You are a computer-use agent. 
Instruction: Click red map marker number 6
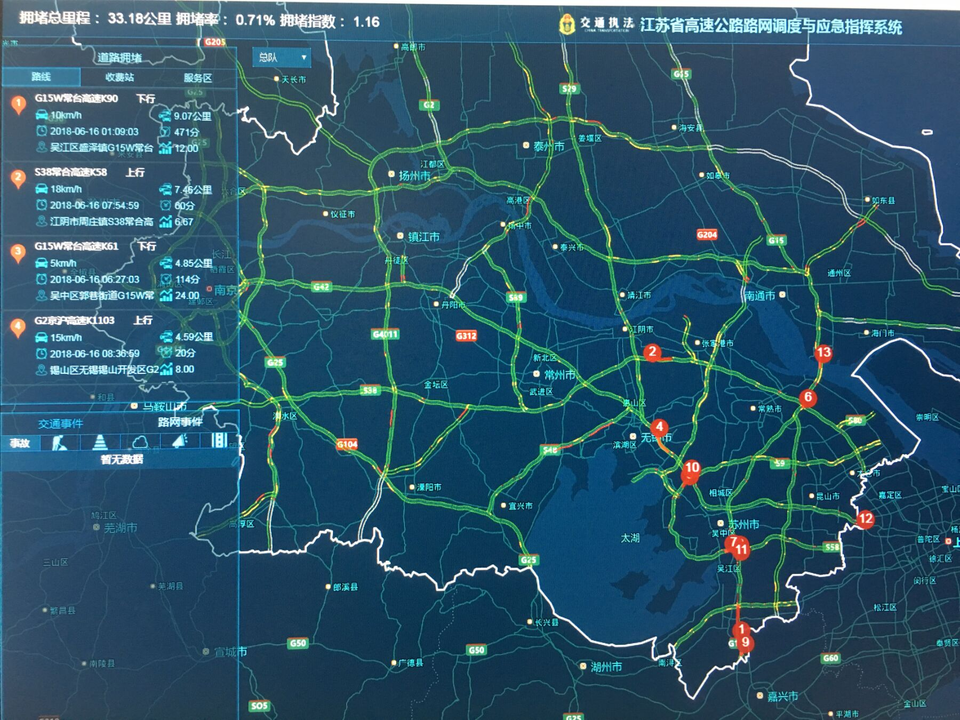[808, 397]
